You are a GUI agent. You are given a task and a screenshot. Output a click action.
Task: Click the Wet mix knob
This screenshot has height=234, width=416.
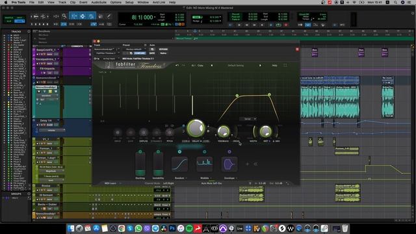266,131
